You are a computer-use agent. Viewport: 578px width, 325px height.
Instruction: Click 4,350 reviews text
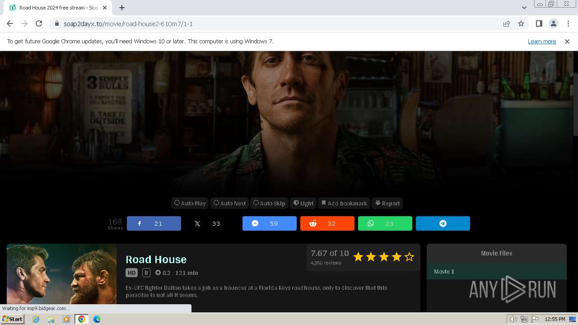click(x=326, y=263)
